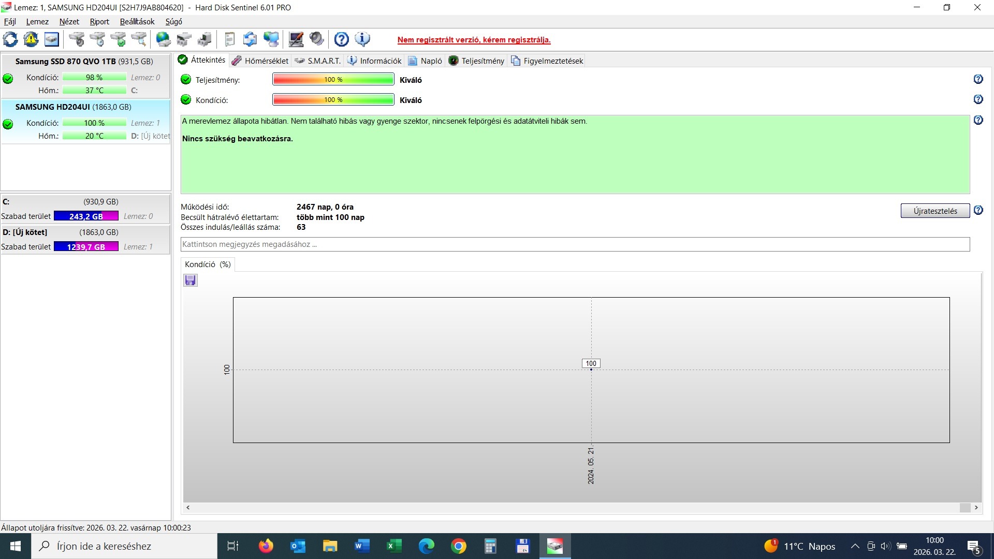Viewport: 994px width, 559px height.
Task: Click the warning alert toolbar icon
Action: click(x=31, y=39)
